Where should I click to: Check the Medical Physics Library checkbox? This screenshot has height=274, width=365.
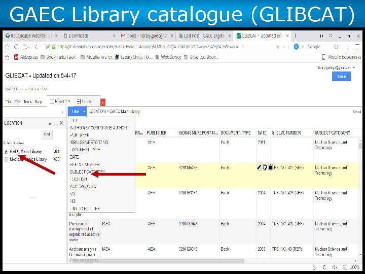coord(6,159)
